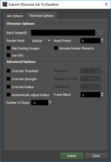The width and height of the screenshot is (111, 162).
Task: Decrease Boost Preset with down arrow
Action: [x=102, y=42]
